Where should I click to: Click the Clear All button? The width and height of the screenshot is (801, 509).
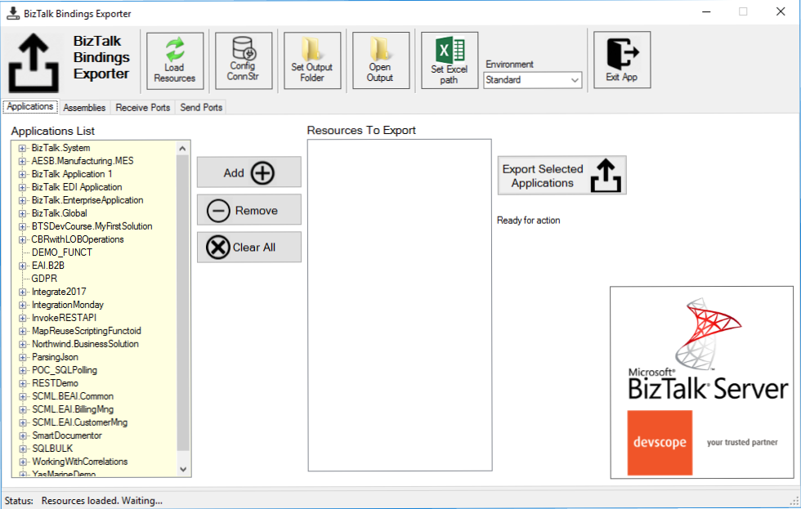coord(248,248)
